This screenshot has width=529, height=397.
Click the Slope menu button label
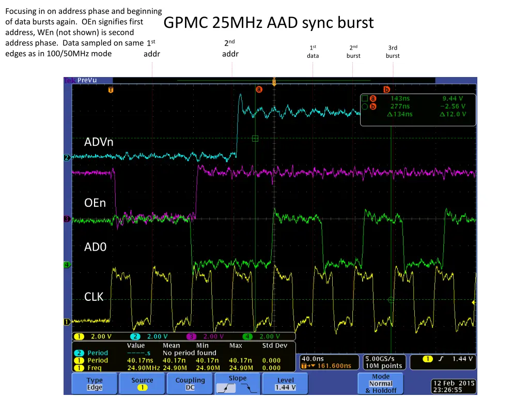(238, 378)
